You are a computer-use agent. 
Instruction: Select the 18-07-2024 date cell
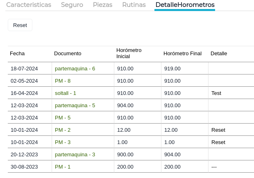(x=24, y=68)
